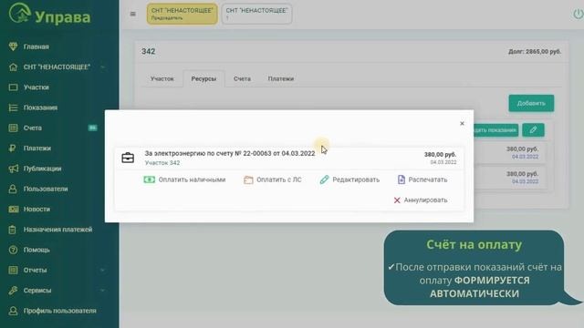The height and width of the screenshot is (328, 584).
Task: Open Участки in the sidebar
Action: coord(36,87)
